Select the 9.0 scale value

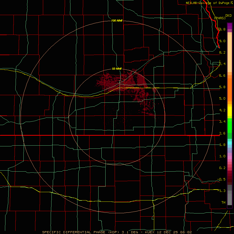[222, 41]
